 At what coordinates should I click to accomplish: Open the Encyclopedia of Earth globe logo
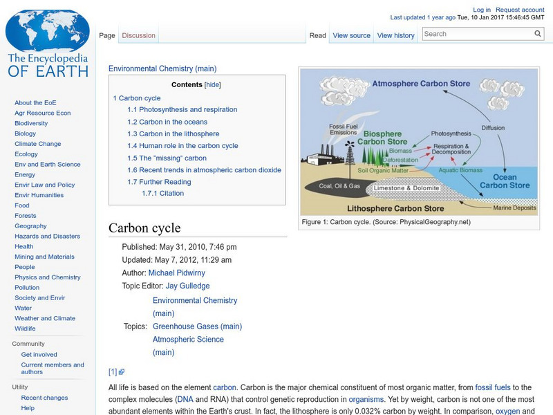(48, 44)
